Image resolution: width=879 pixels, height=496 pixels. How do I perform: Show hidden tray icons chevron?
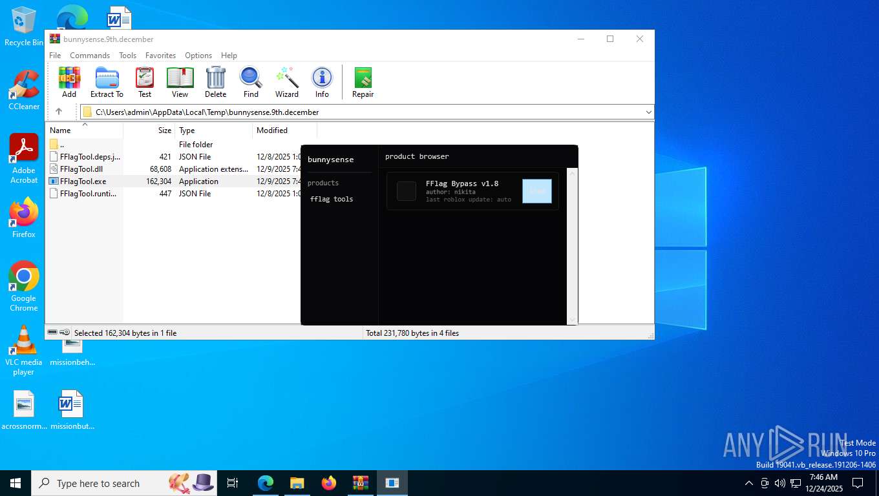click(x=749, y=483)
